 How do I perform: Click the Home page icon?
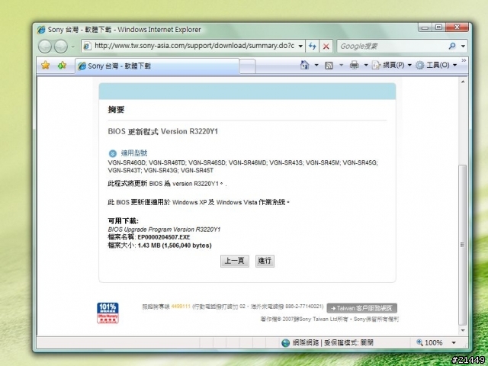pyautogui.click(x=305, y=65)
